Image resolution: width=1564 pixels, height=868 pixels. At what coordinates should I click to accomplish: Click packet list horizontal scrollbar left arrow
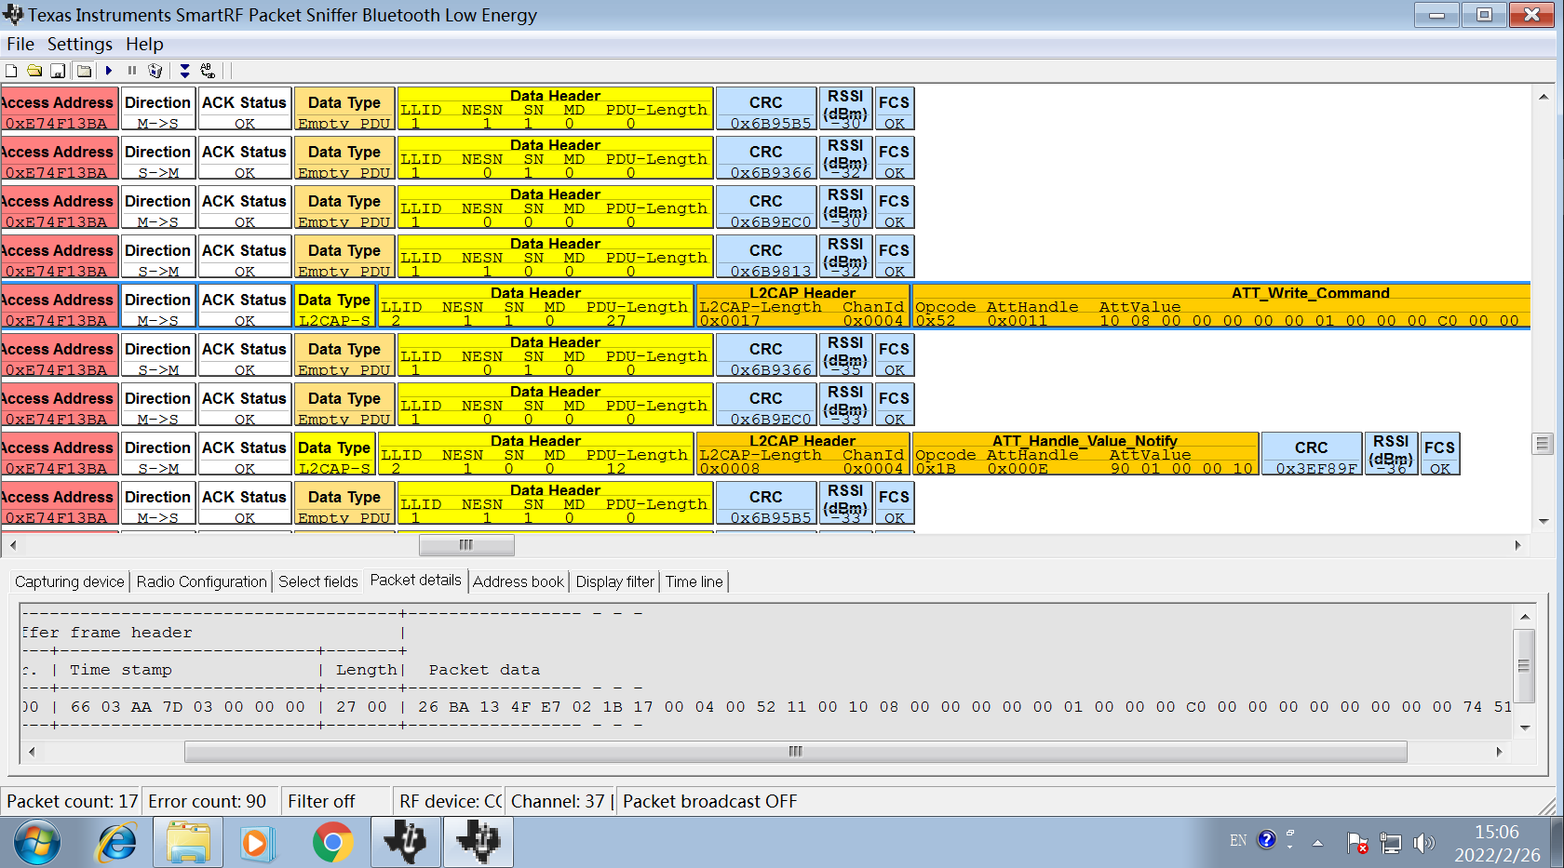tap(12, 545)
